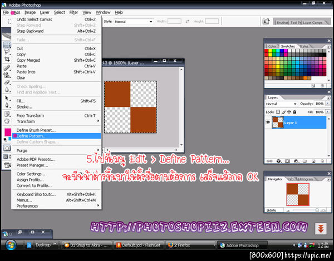
Task: Choose Define Brush Preset... from Edit menu
Action: (x=56, y=130)
